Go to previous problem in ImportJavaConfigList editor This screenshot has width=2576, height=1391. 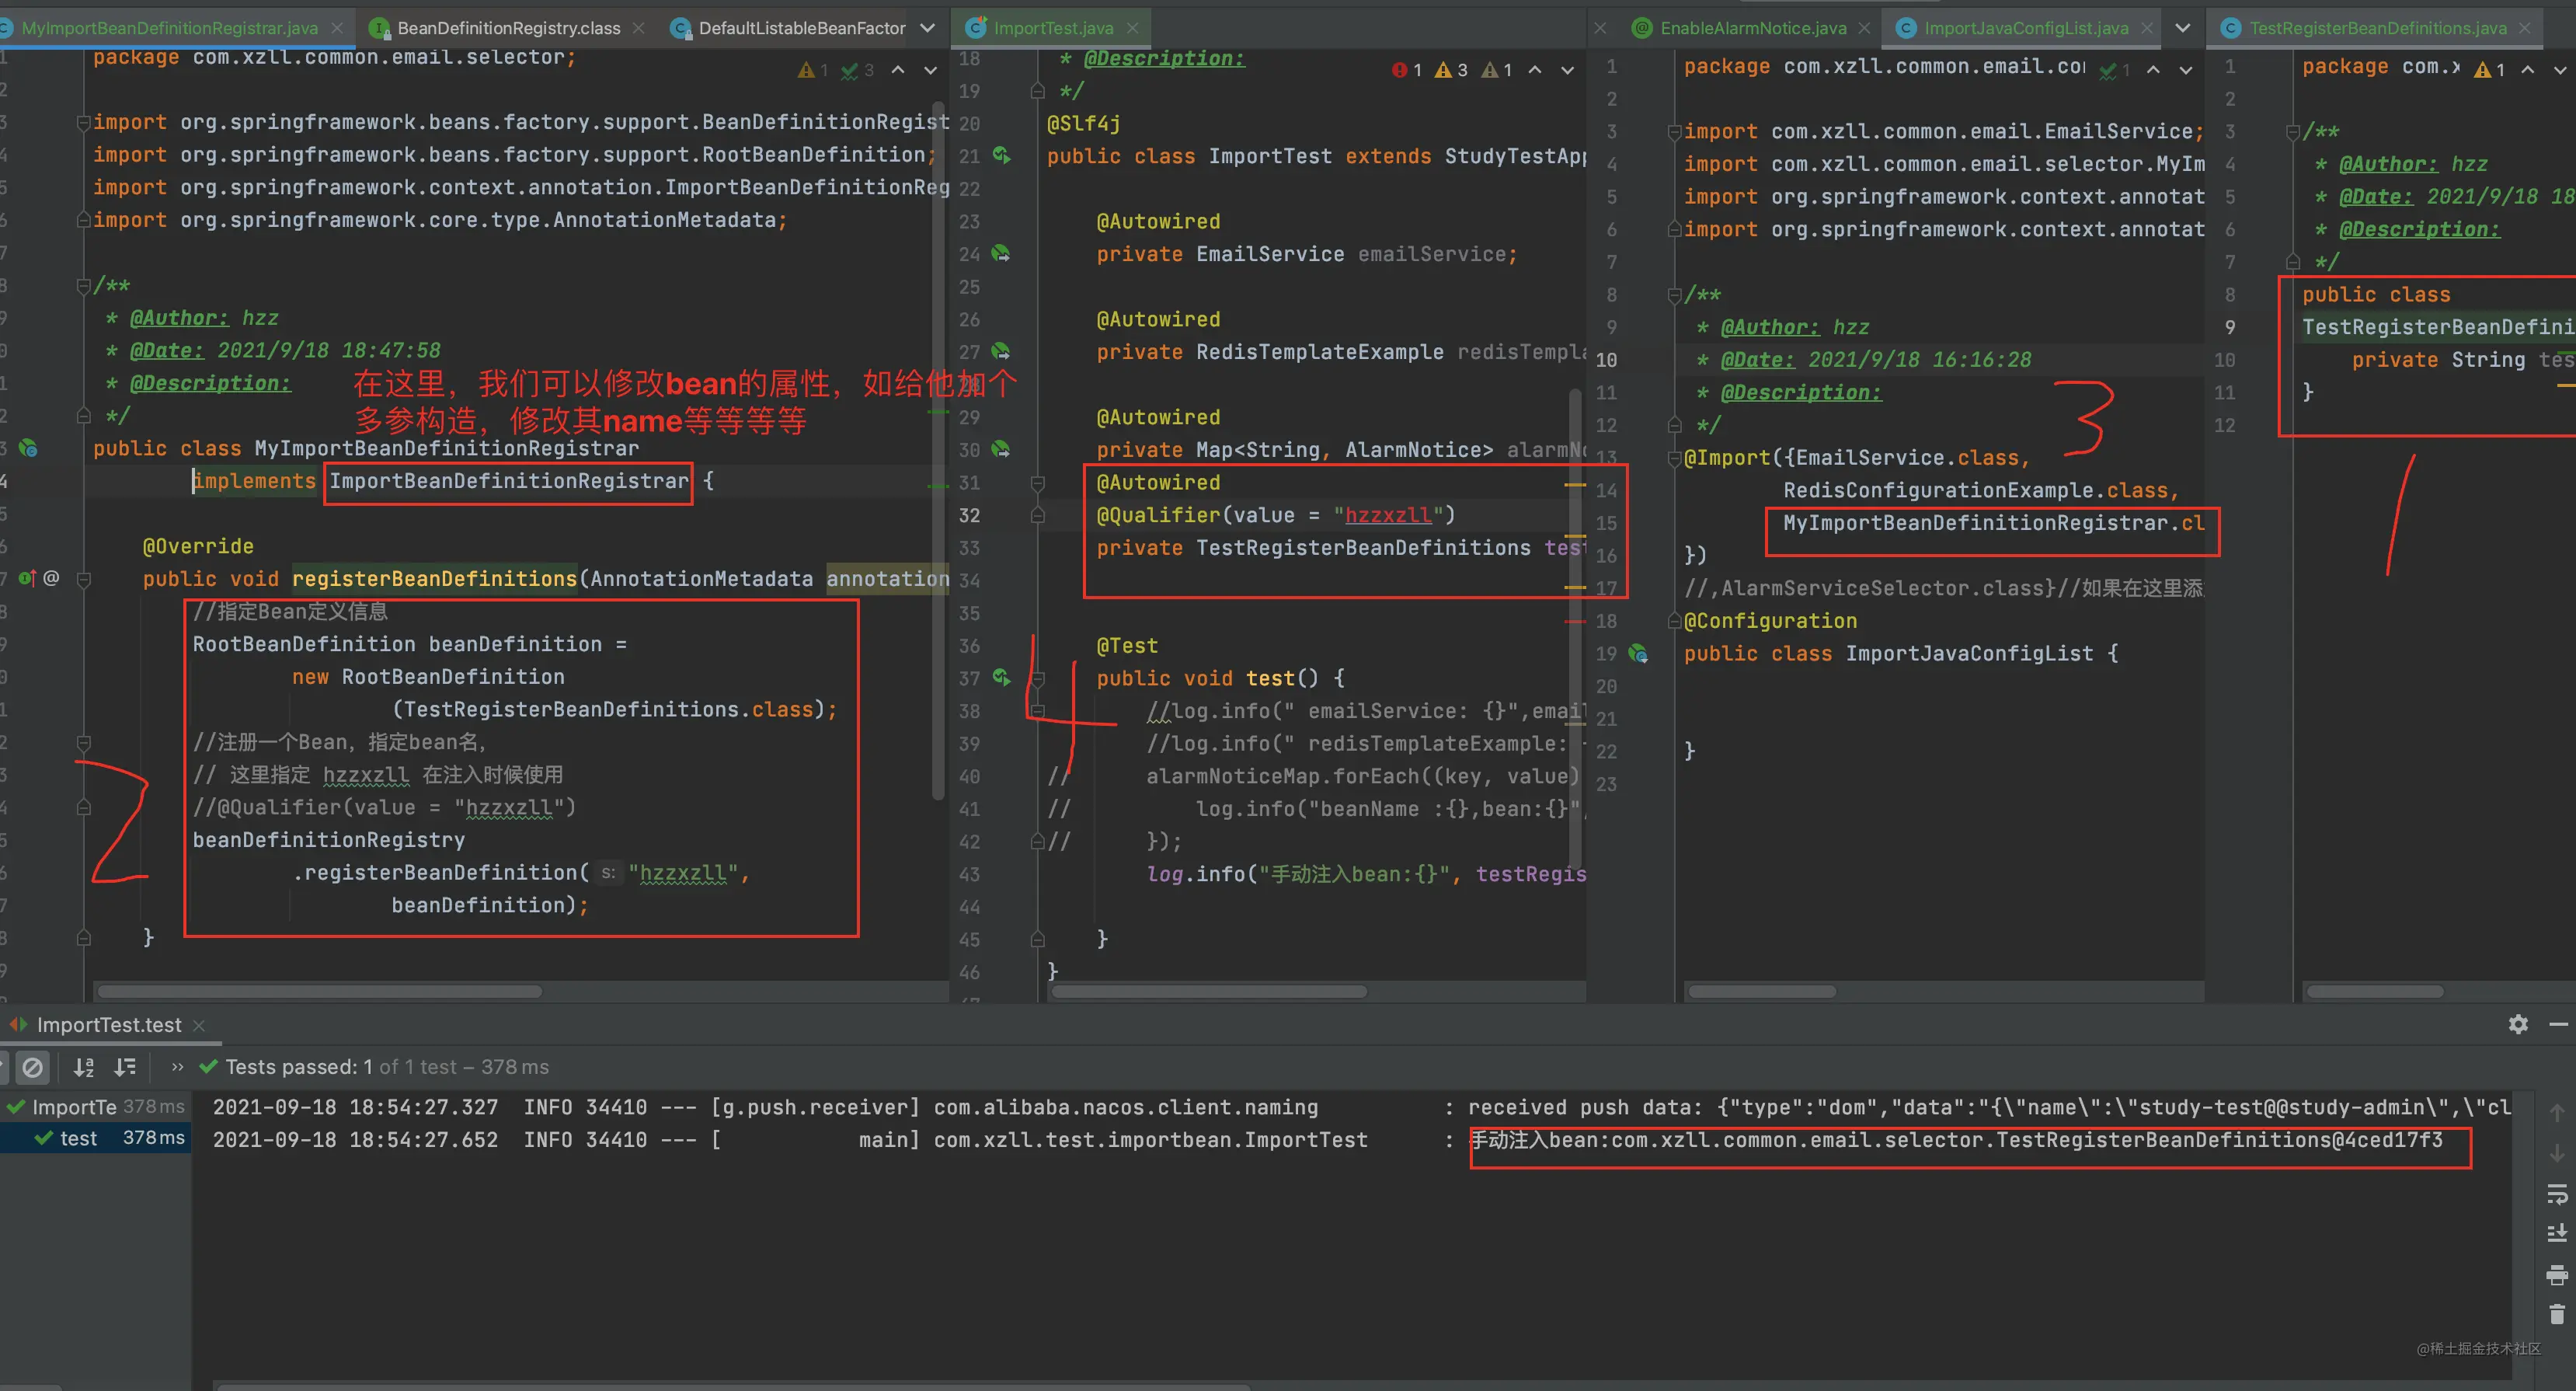click(2153, 69)
